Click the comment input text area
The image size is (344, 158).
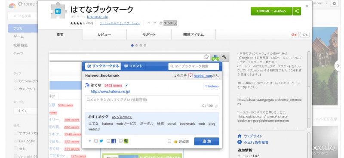pos(152,102)
